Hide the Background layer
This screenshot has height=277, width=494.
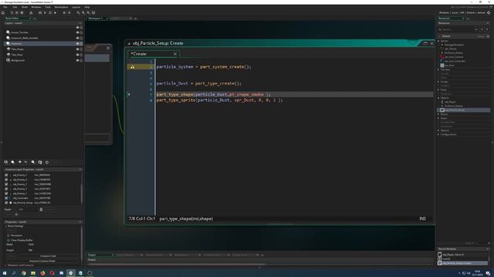[77, 60]
